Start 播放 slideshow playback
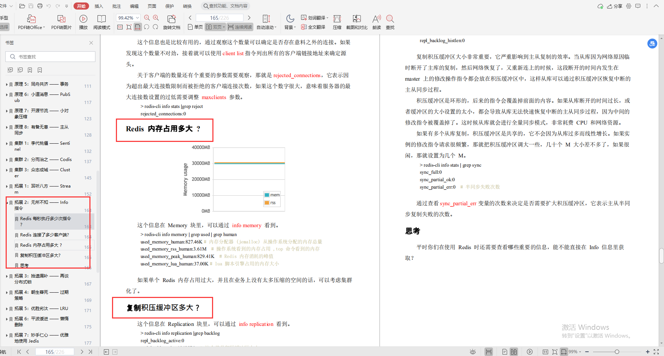The width and height of the screenshot is (664, 356). (83, 22)
